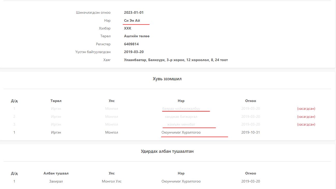Click the "Албан тушаал" column header
This screenshot has width=336, height=189.
[56, 173]
